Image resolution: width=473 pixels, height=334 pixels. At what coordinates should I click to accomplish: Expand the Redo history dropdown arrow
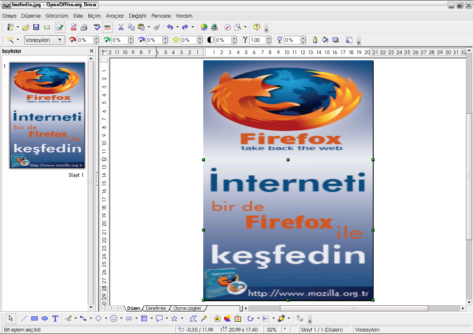pyautogui.click(x=193, y=27)
